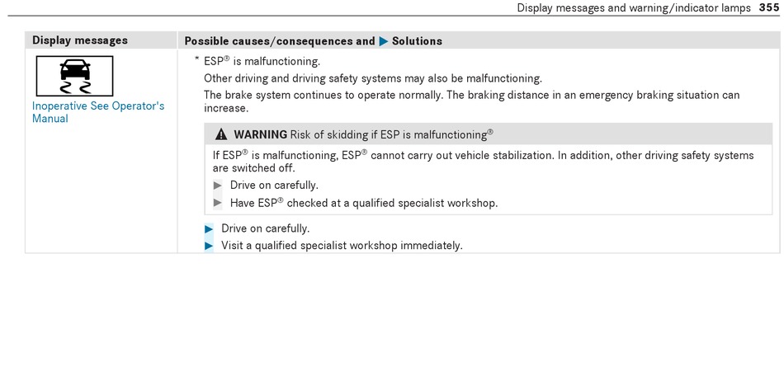Screen dimensions: 784x376
Task: Click the 'Display messages' column header
Action: click(x=80, y=40)
